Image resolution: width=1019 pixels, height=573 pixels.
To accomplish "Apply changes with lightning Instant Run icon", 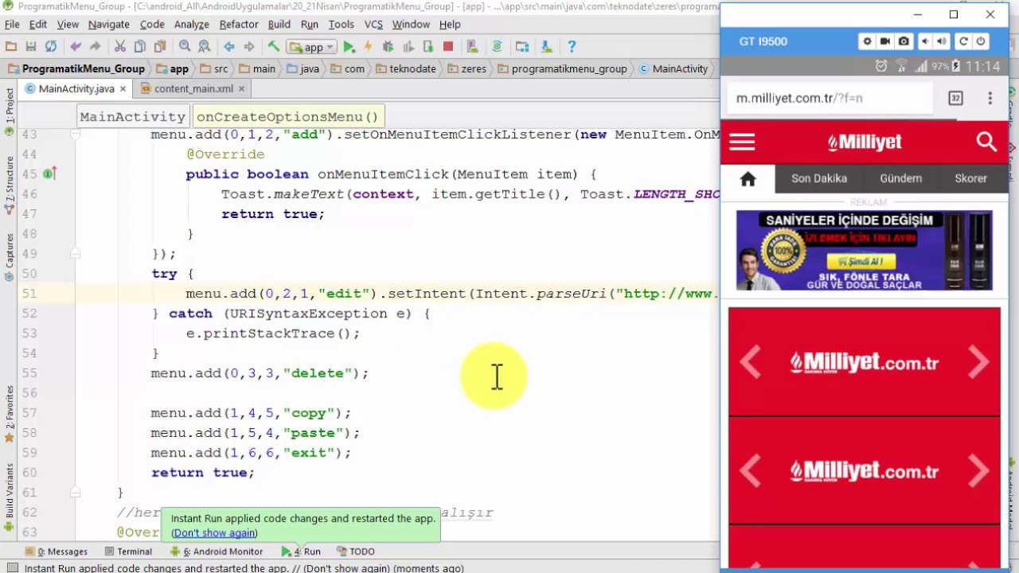I will point(369,47).
